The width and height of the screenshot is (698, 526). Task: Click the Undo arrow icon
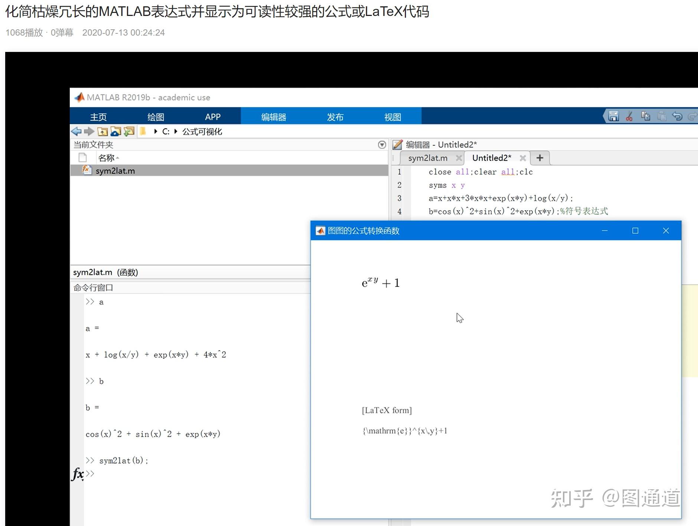point(677,116)
